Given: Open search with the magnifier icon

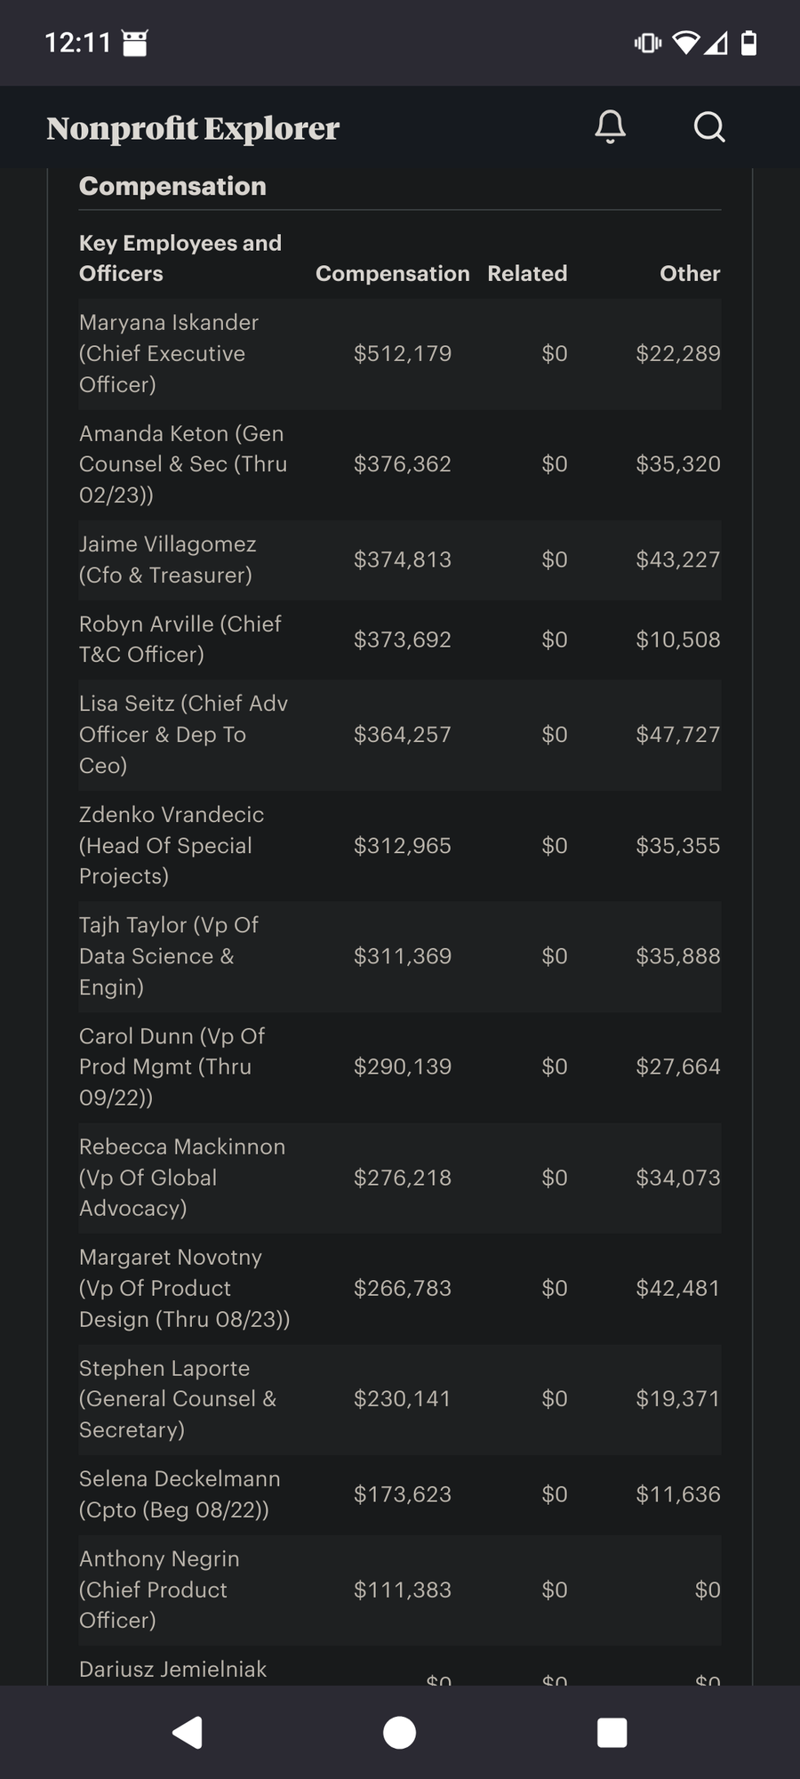Looking at the screenshot, I should (709, 127).
